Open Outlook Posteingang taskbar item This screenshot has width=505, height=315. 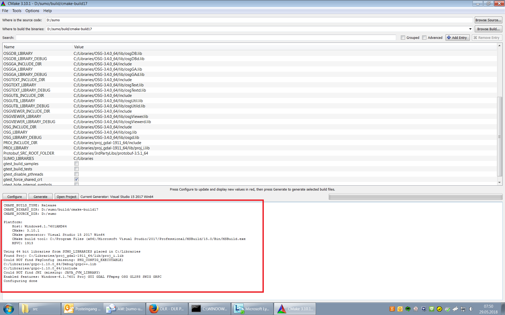tap(82, 309)
